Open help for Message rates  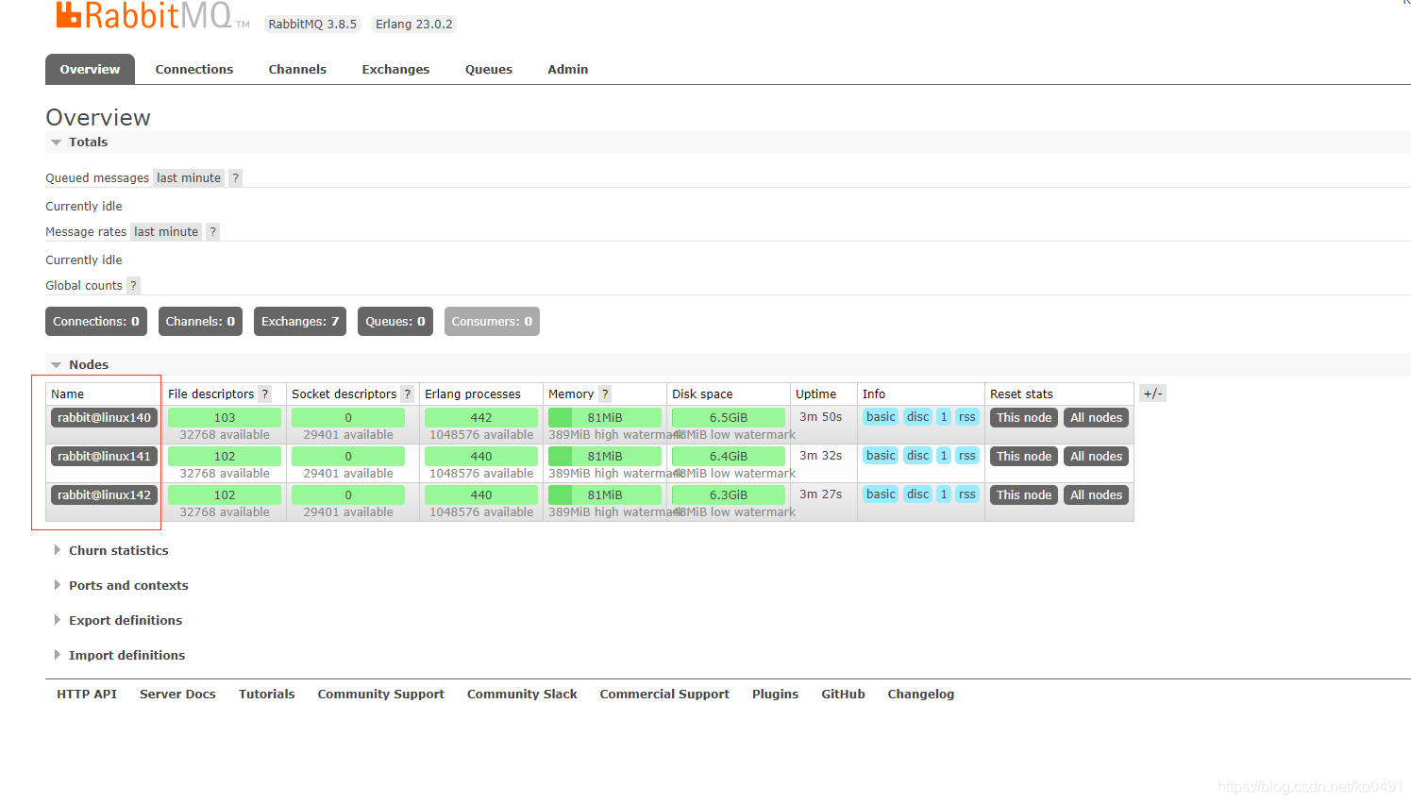[x=213, y=231]
